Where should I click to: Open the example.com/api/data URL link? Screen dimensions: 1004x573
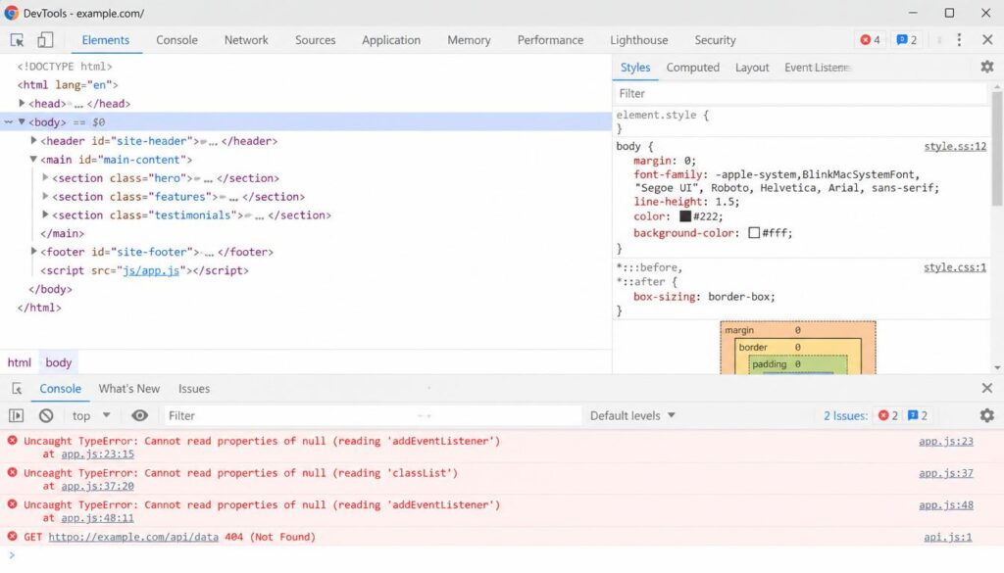coord(133,537)
